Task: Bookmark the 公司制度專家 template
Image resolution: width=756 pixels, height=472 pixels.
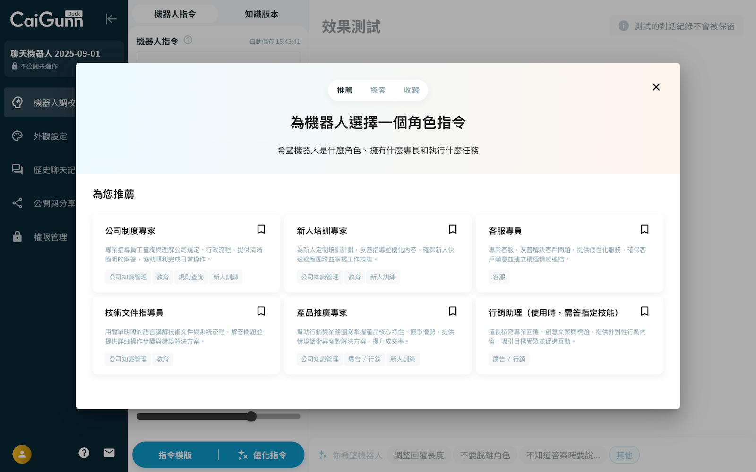Action: tap(261, 229)
